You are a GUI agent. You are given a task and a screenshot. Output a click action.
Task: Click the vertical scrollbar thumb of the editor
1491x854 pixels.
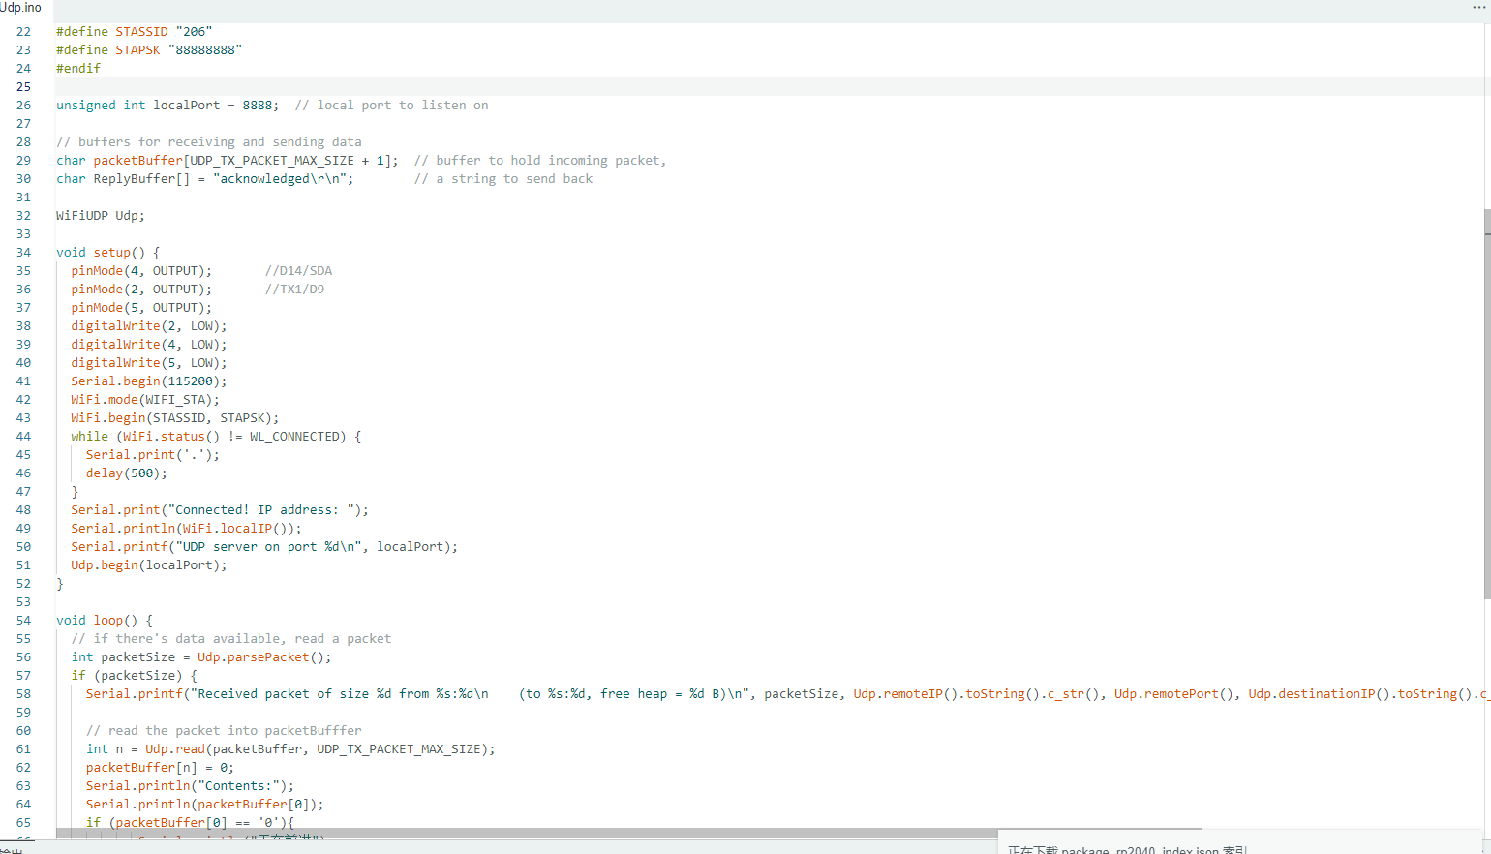click(x=1487, y=404)
